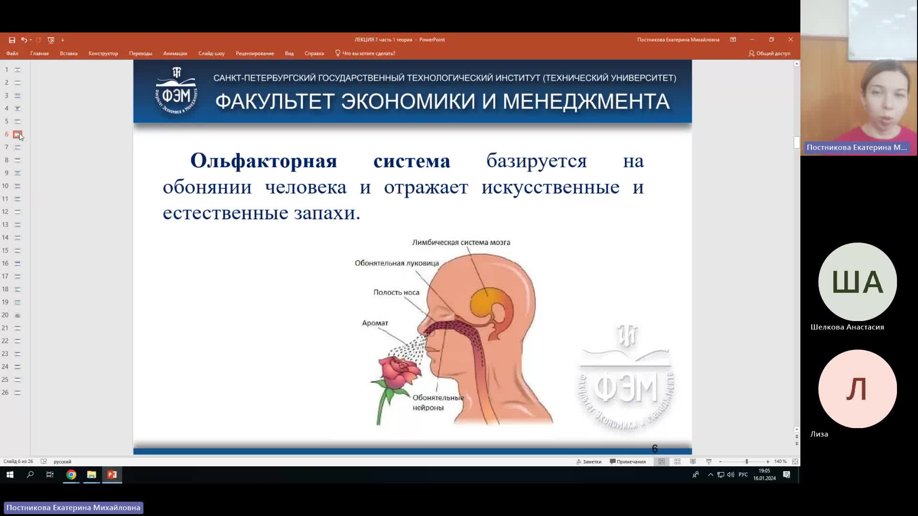This screenshot has height=516, width=918.
Task: Click the volume speaker tray icon
Action: (731, 475)
